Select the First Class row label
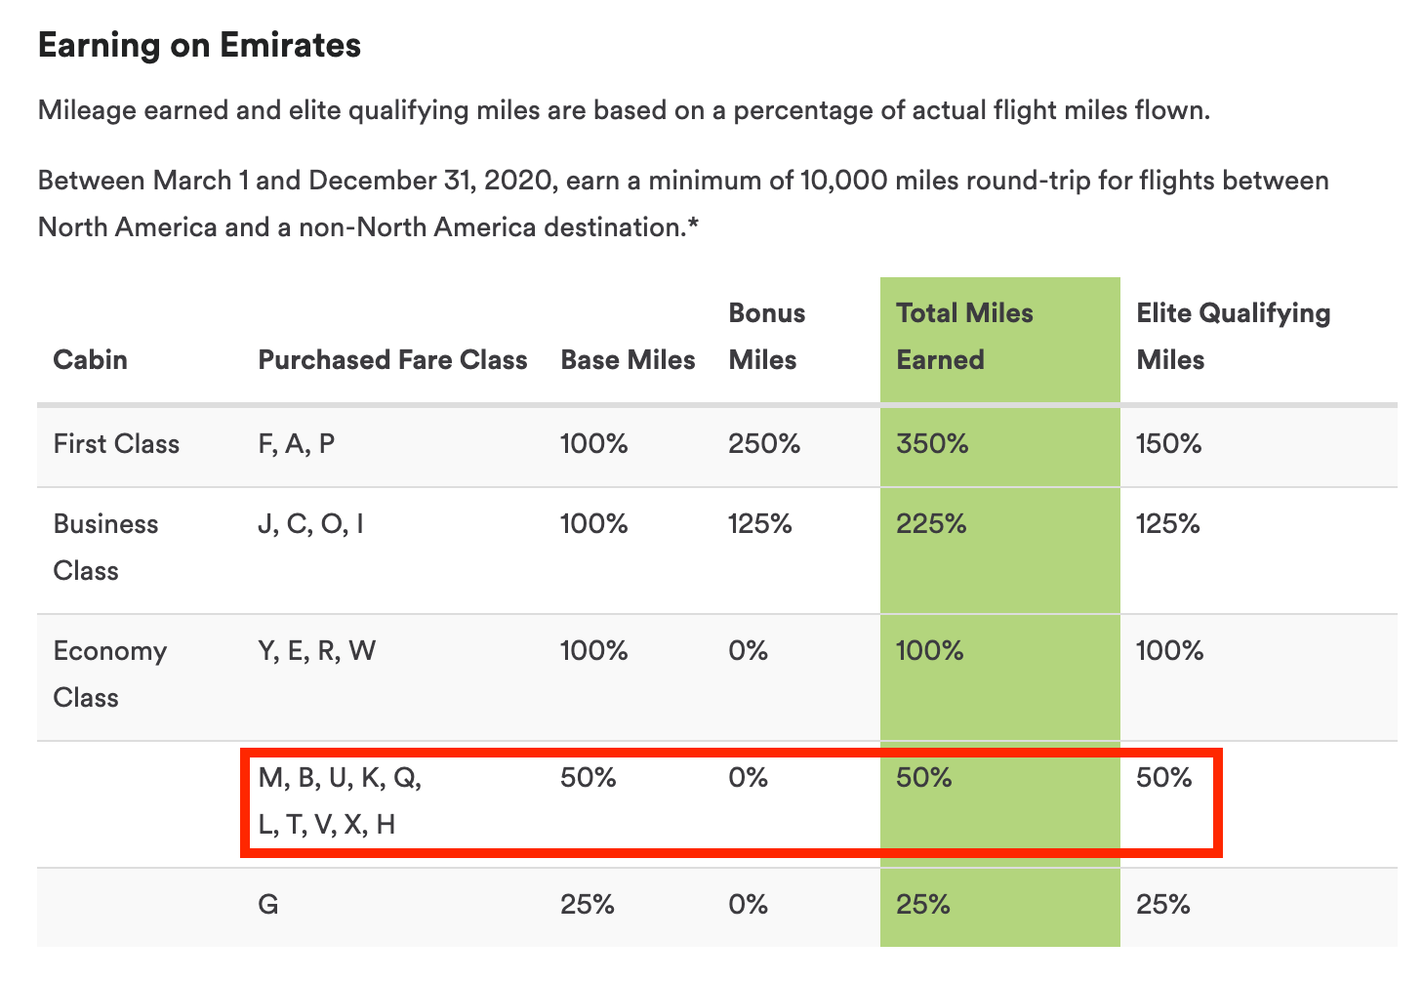The image size is (1423, 982). pos(116,443)
